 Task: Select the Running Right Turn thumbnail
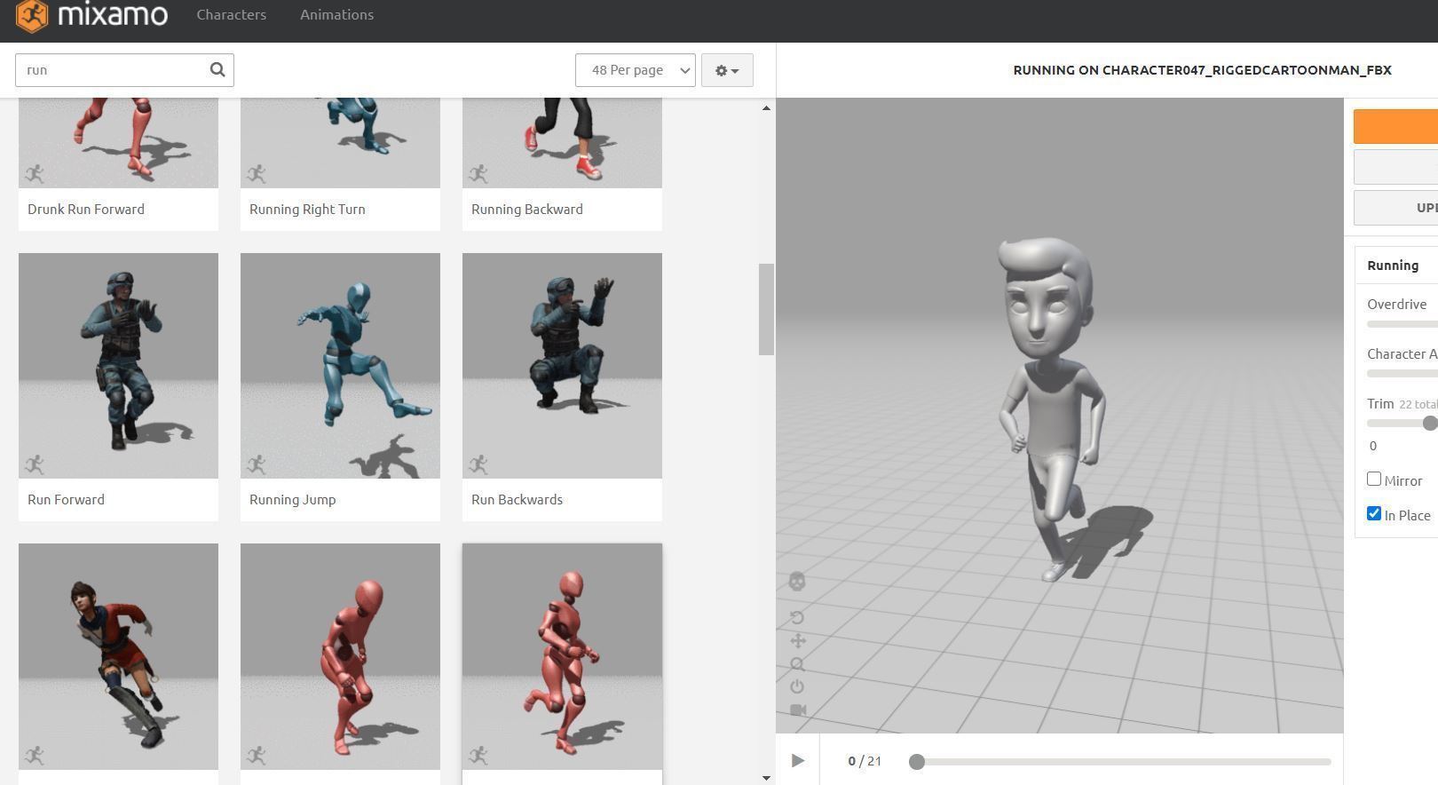coord(340,142)
